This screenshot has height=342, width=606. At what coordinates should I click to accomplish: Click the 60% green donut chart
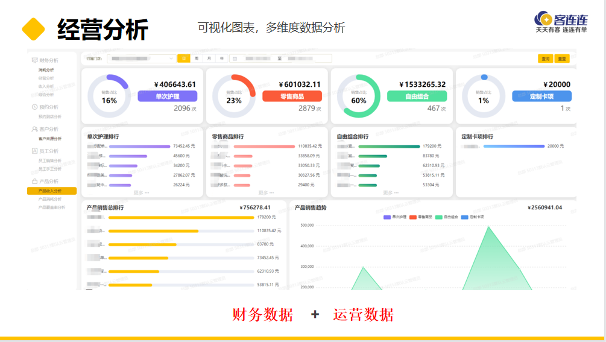(x=359, y=97)
